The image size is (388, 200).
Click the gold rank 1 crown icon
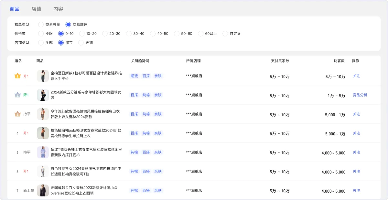click(17, 76)
